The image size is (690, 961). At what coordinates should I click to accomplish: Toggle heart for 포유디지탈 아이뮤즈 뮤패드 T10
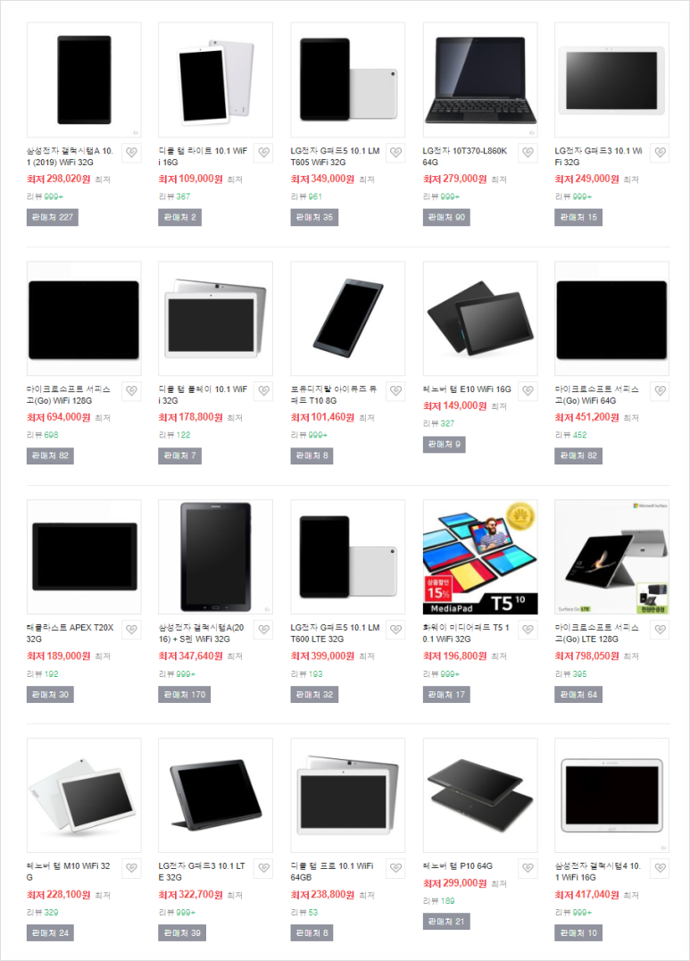pyautogui.click(x=395, y=391)
